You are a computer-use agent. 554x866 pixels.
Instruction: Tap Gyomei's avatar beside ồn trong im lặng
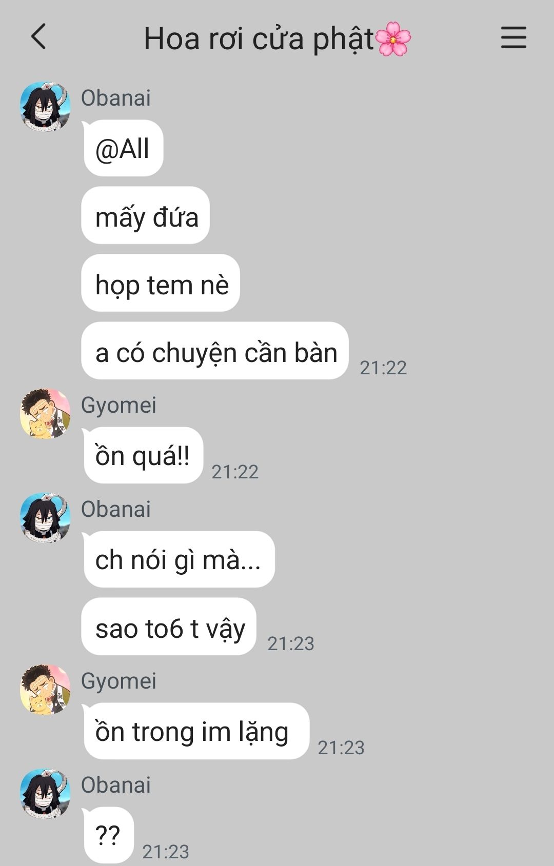point(45,690)
